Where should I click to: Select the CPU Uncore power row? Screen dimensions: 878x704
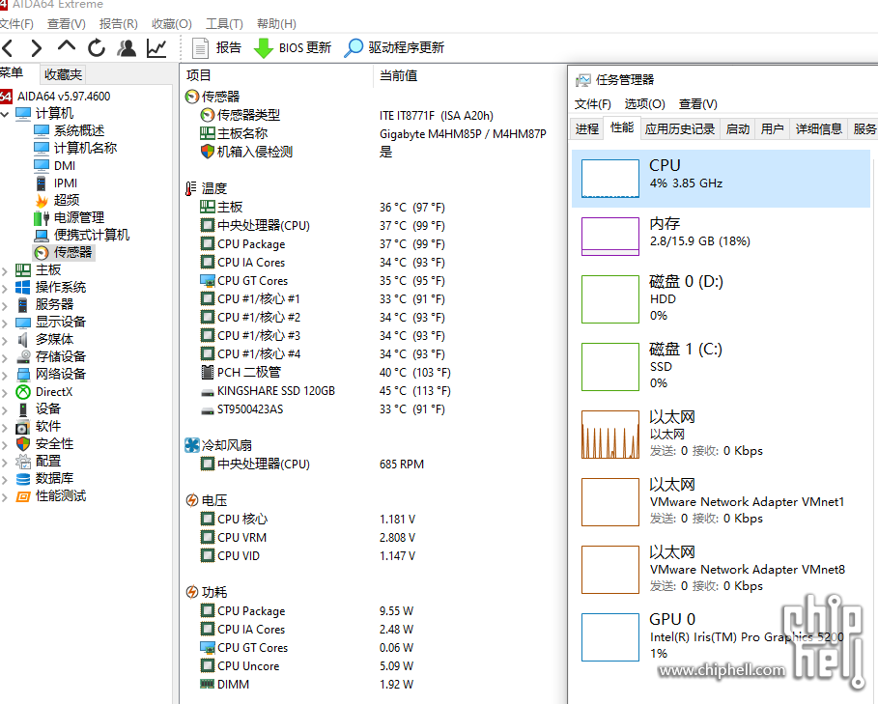[374, 666]
